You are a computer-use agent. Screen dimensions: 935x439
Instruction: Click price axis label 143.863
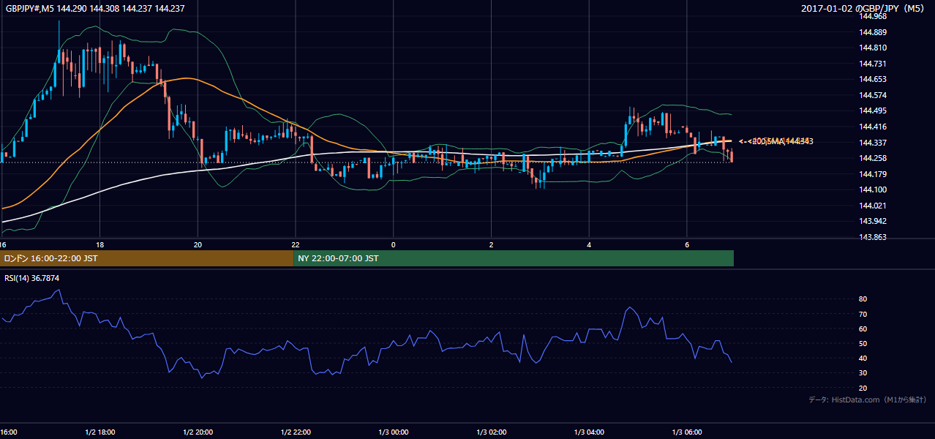[873, 237]
